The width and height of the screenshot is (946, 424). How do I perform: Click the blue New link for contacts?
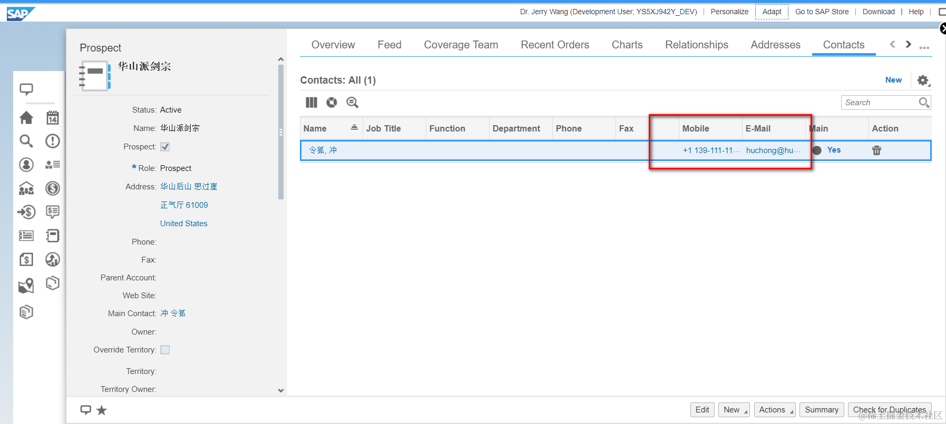pyautogui.click(x=893, y=80)
